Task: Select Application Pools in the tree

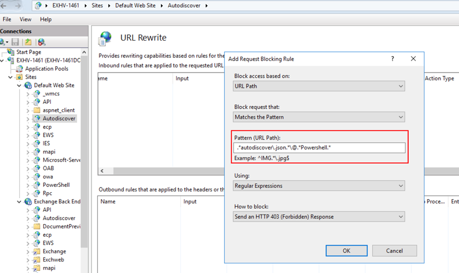Action: point(46,69)
